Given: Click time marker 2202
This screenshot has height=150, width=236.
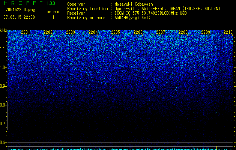Looking at the screenshot, I should point(48,32).
